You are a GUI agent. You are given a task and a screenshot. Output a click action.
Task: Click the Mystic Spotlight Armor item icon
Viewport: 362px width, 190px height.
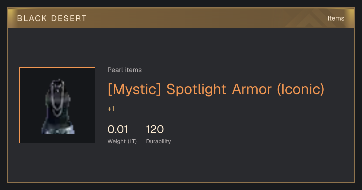tap(57, 105)
